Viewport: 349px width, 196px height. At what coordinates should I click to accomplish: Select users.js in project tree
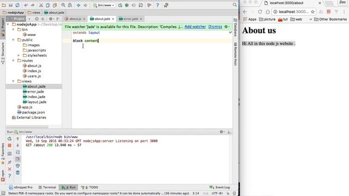(32, 76)
